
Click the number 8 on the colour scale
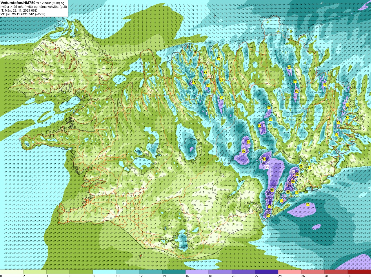(x=94, y=276)
